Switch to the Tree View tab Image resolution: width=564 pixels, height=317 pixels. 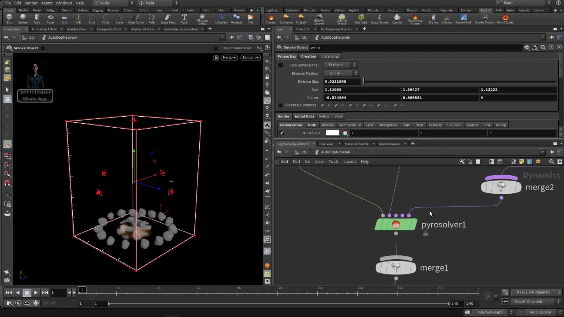pos(326,144)
